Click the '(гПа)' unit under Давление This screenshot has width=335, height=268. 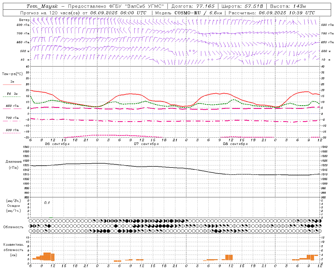[x=14, y=168]
